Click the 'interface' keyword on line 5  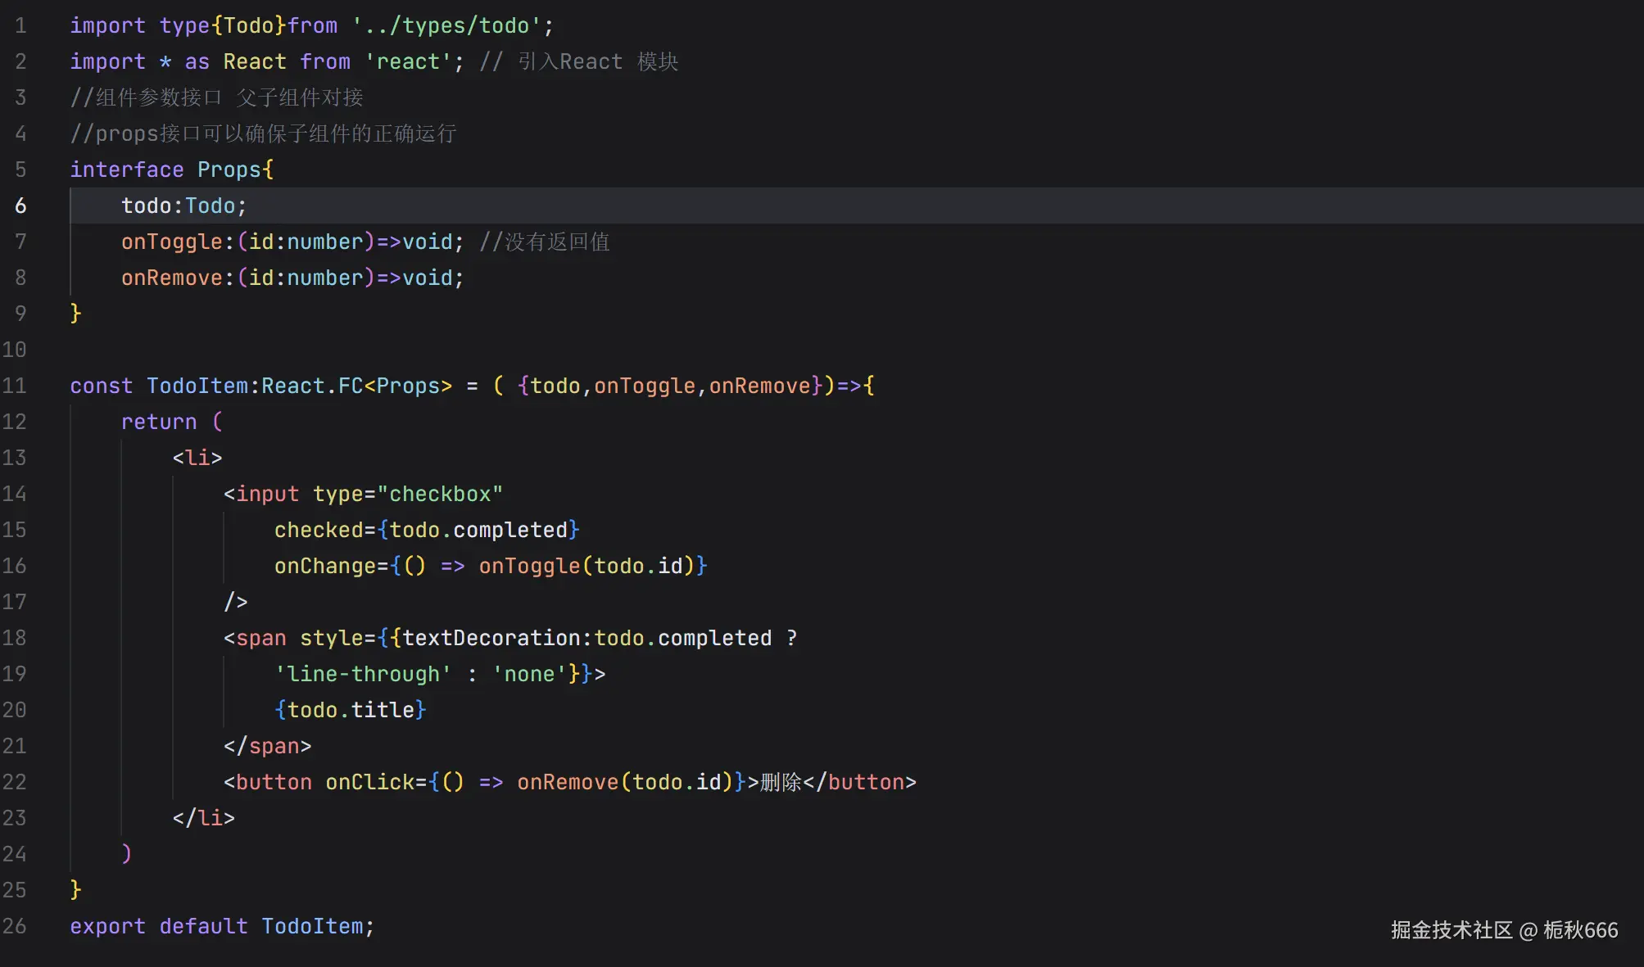click(x=126, y=170)
